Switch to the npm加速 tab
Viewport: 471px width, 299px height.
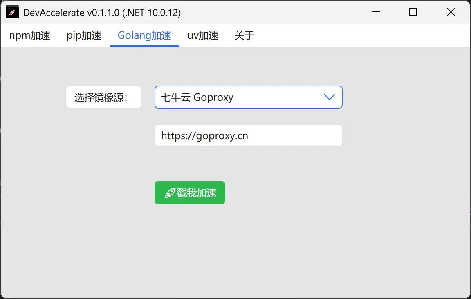pyautogui.click(x=30, y=35)
